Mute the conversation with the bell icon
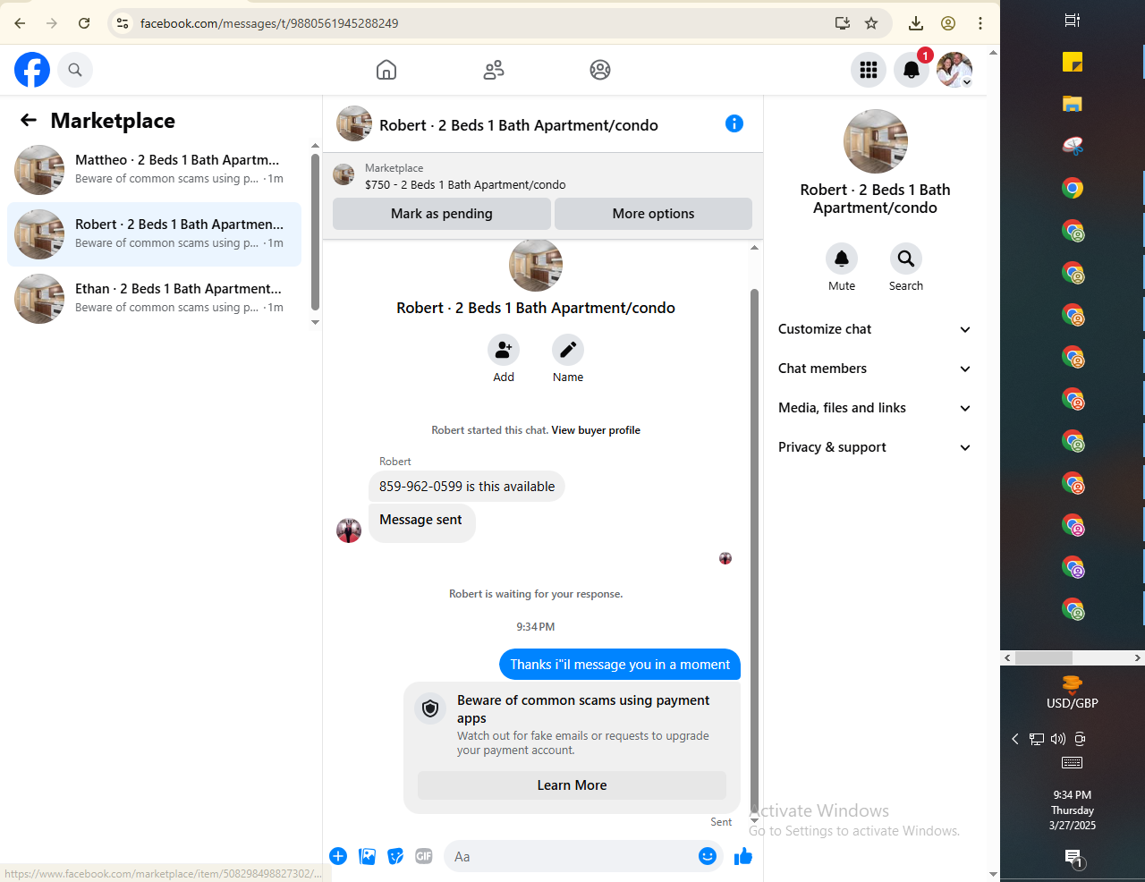Viewport: 1145px width, 882px height. pyautogui.click(x=842, y=259)
